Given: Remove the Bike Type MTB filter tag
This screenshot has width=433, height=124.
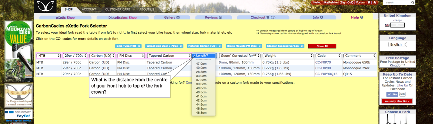Looking at the screenshot, I should [139, 46].
